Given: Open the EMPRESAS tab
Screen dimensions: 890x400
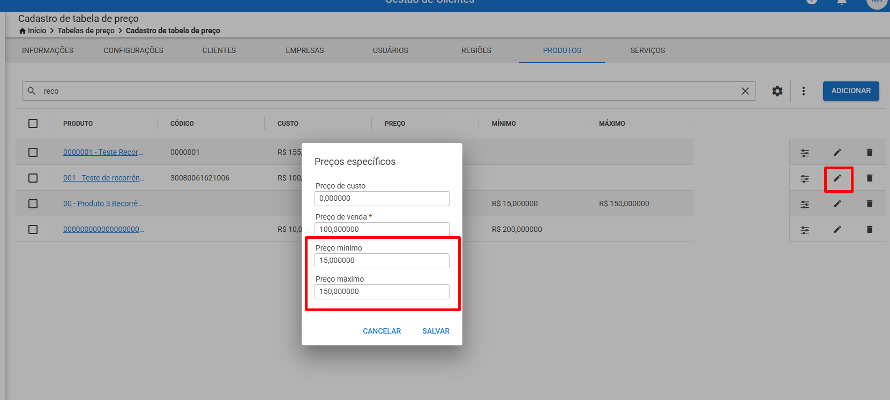Looking at the screenshot, I should pos(305,50).
